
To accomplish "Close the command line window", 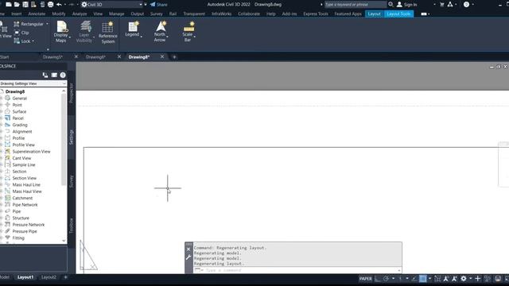I will (x=188, y=249).
